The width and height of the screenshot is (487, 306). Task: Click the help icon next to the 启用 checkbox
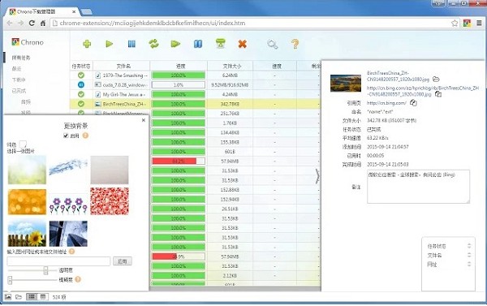coord(85,136)
